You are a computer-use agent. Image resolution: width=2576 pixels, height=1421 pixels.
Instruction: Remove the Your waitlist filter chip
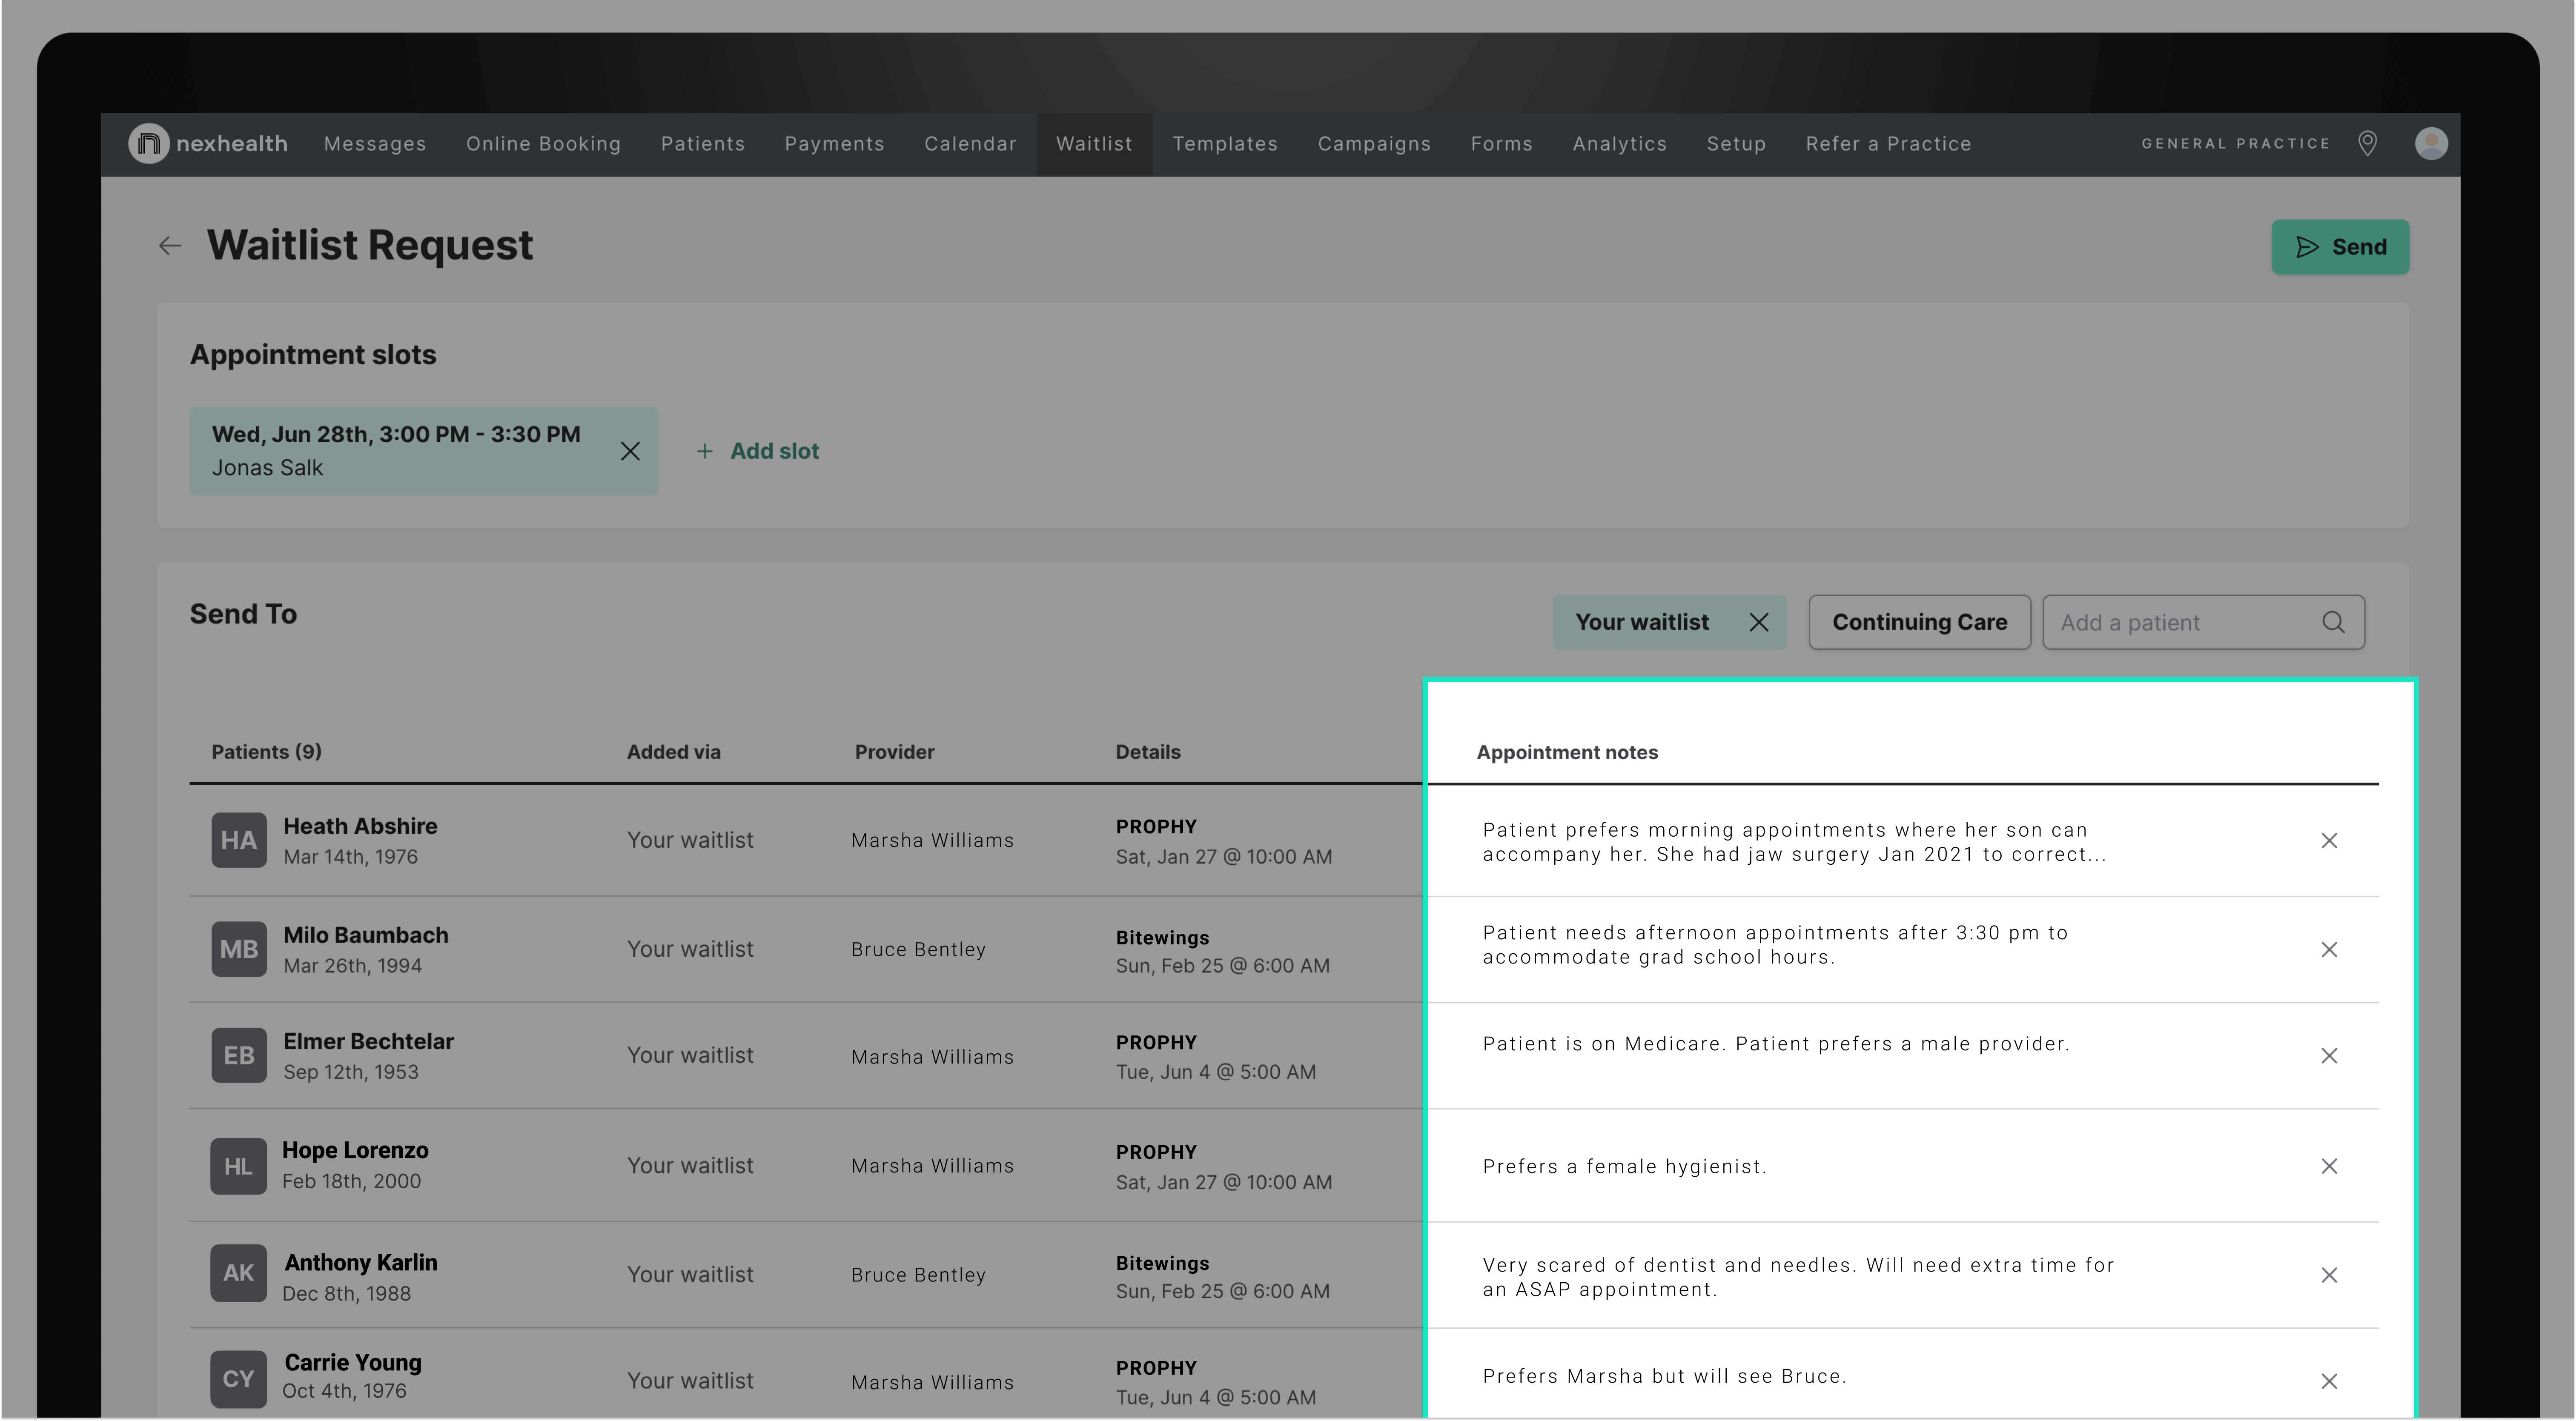1759,623
